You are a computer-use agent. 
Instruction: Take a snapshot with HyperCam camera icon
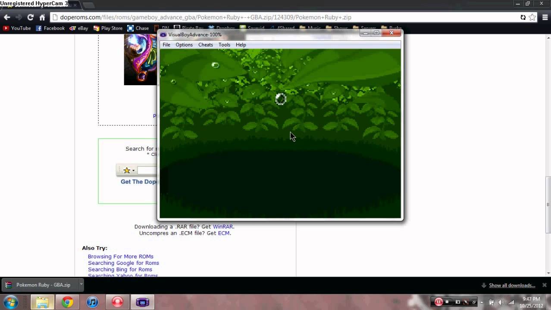coord(458,302)
